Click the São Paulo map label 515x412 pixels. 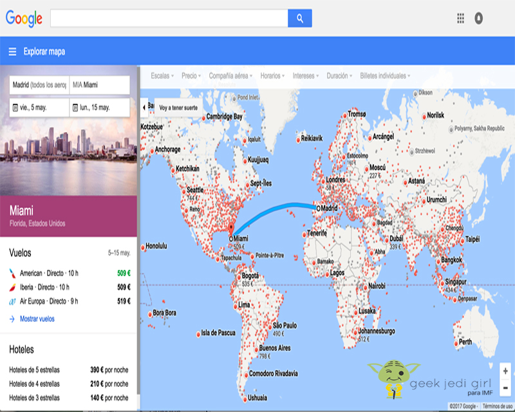[285, 326]
